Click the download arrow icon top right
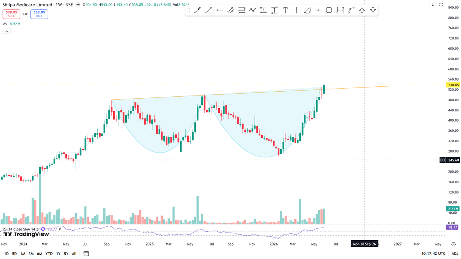This screenshot has height=259, width=461. [433, 5]
